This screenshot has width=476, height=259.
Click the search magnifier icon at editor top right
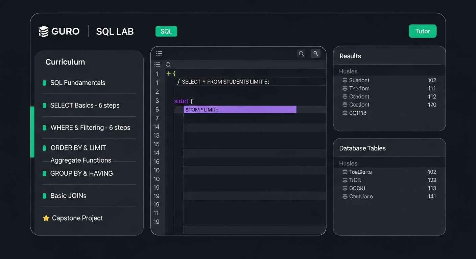click(301, 53)
